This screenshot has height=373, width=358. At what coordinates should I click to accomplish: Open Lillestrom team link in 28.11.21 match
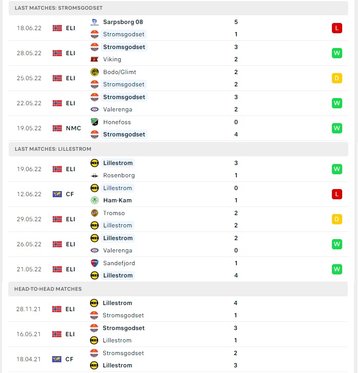tap(117, 303)
